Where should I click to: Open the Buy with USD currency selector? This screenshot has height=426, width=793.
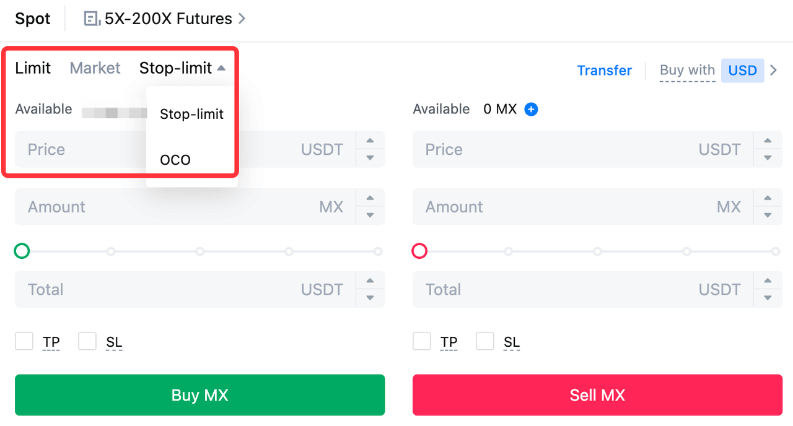(x=743, y=71)
